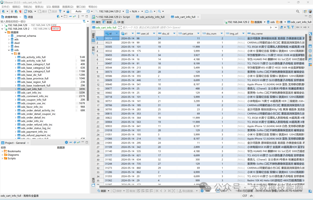Expand the Bookmarks folder
The height and width of the screenshot is (200, 313).
pos(2,151)
